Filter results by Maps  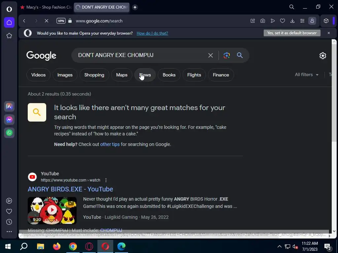tap(122, 75)
